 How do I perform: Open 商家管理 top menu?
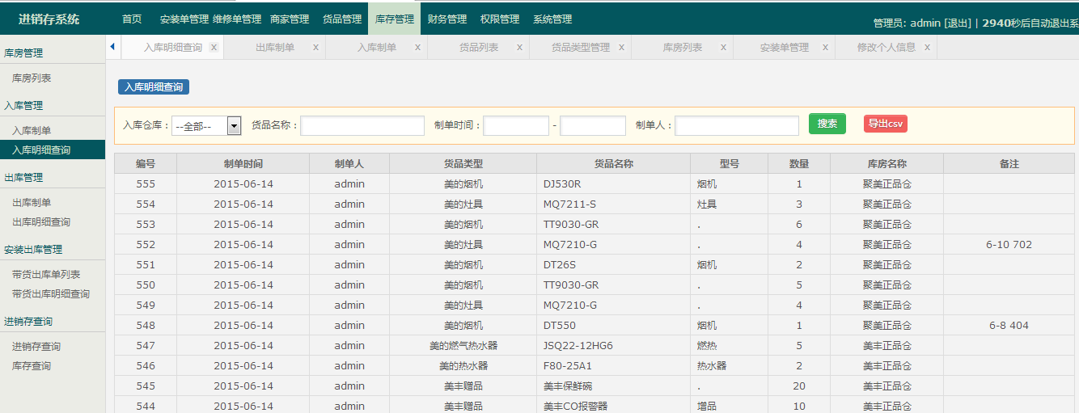(290, 19)
